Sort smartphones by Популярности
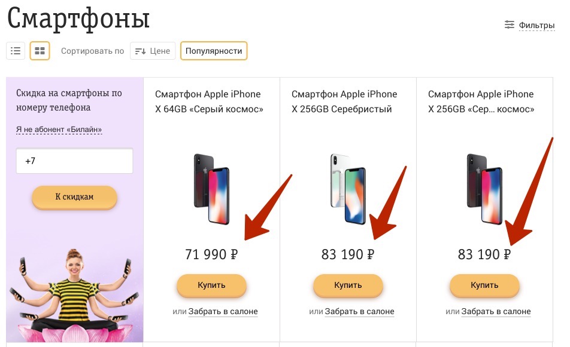Image resolution: width=570 pixels, height=347 pixels. click(x=214, y=51)
